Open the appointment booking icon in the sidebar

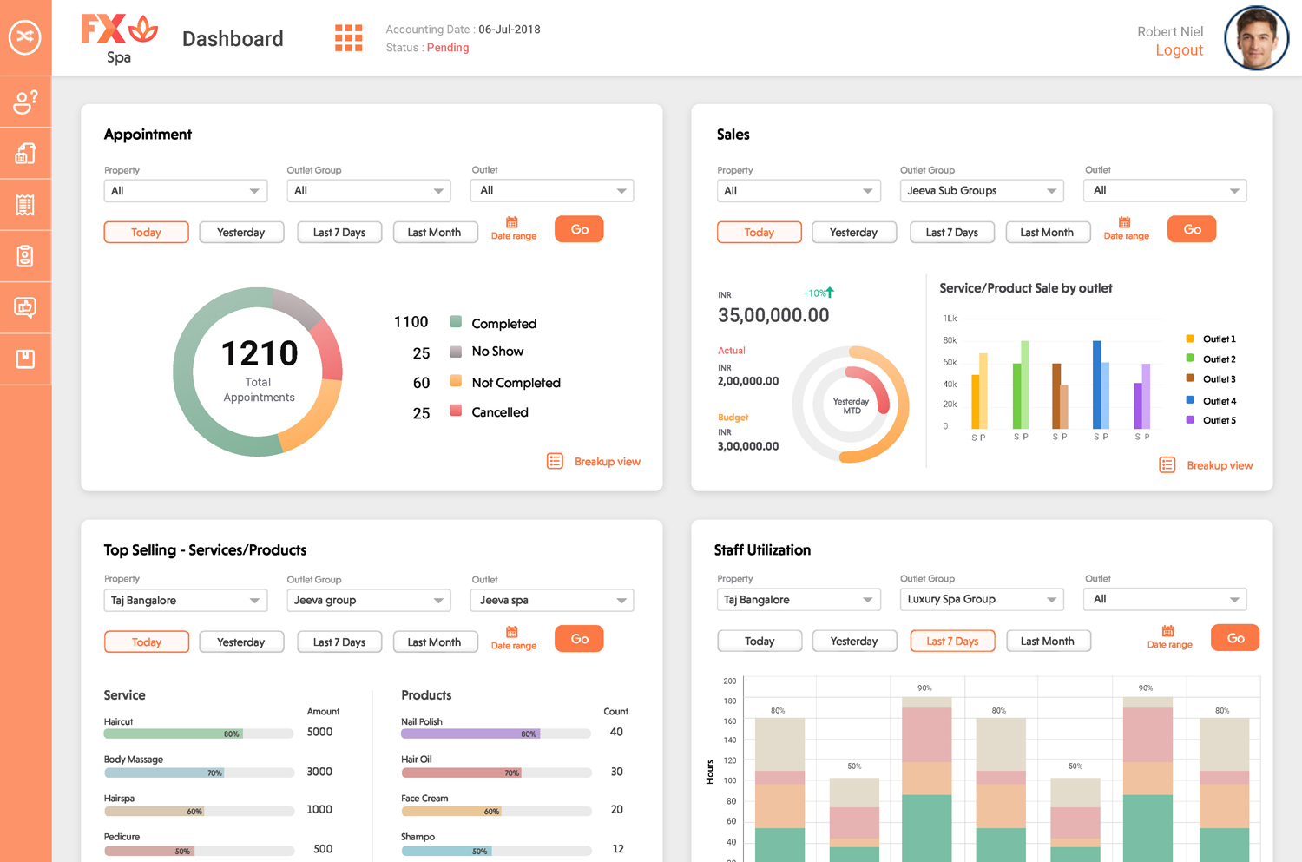(x=26, y=153)
